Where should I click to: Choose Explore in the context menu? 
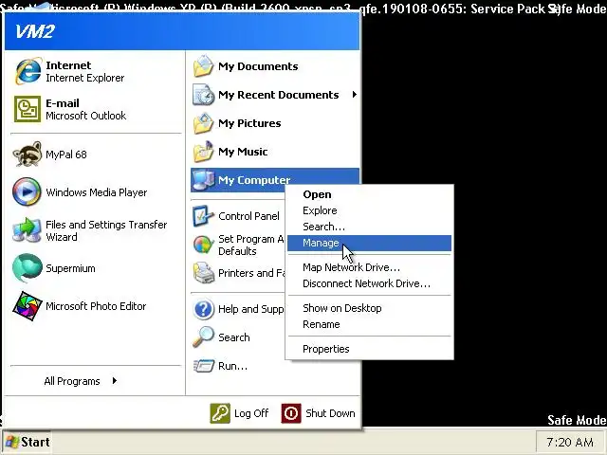369,210
